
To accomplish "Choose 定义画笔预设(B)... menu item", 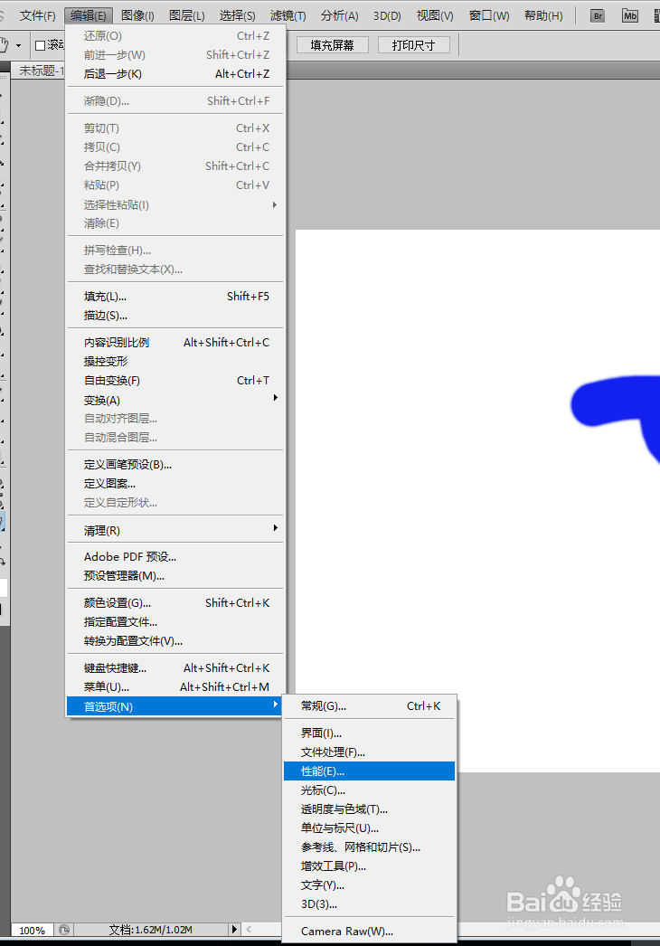I will (175, 465).
